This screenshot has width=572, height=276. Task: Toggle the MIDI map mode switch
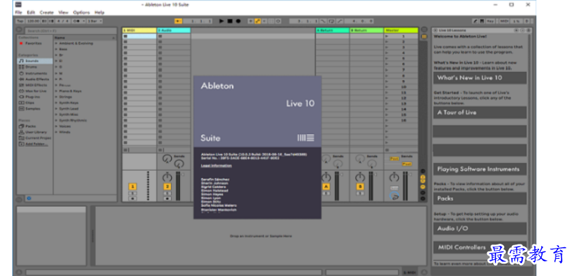click(x=504, y=21)
